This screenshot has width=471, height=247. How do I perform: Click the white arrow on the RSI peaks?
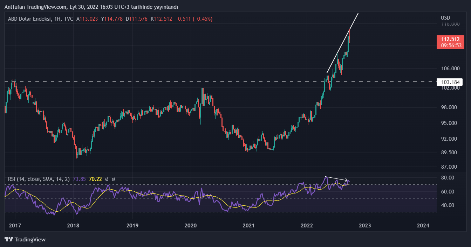336,178
